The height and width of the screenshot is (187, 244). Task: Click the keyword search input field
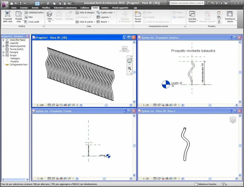[x=187, y=3]
